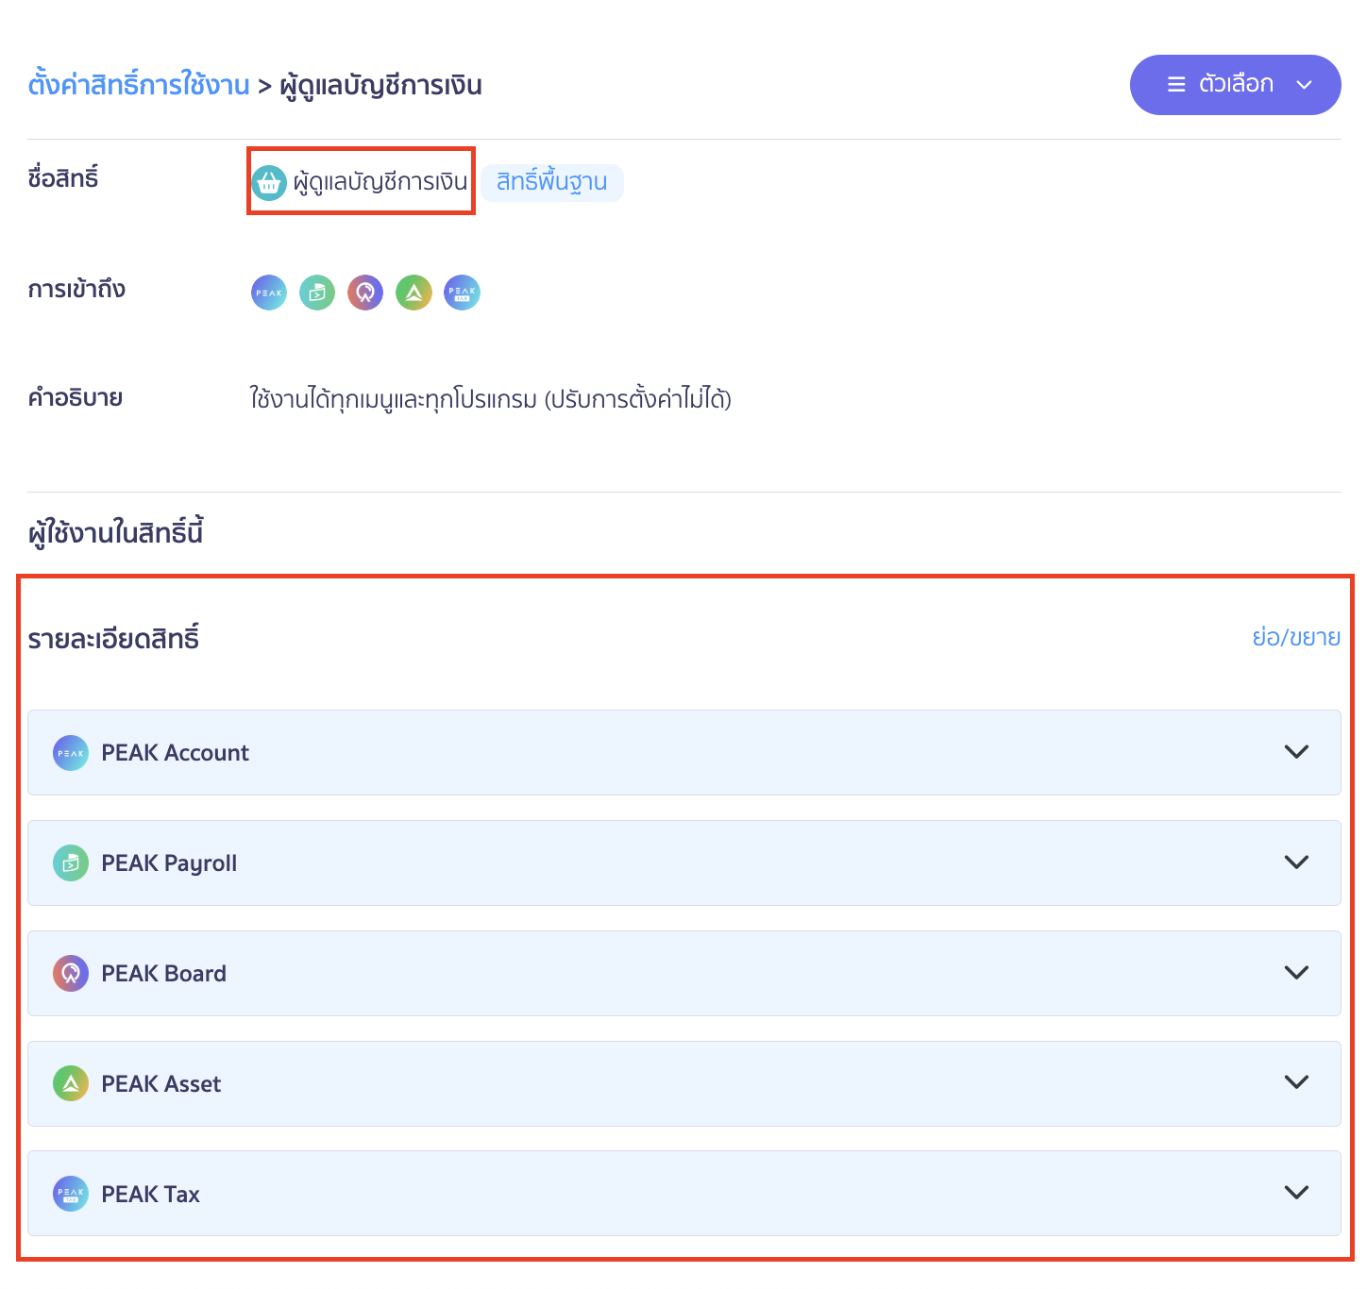Screen dimensions: 1367x1289
Task: Click the รายละเอียดสิทธิ์ section heading
Action: (113, 639)
